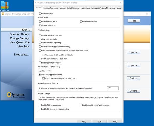The height and width of the screenshot is (126, 154).
Task: Click the Symantec shield icon in Status window title
Action: coord(3,14)
